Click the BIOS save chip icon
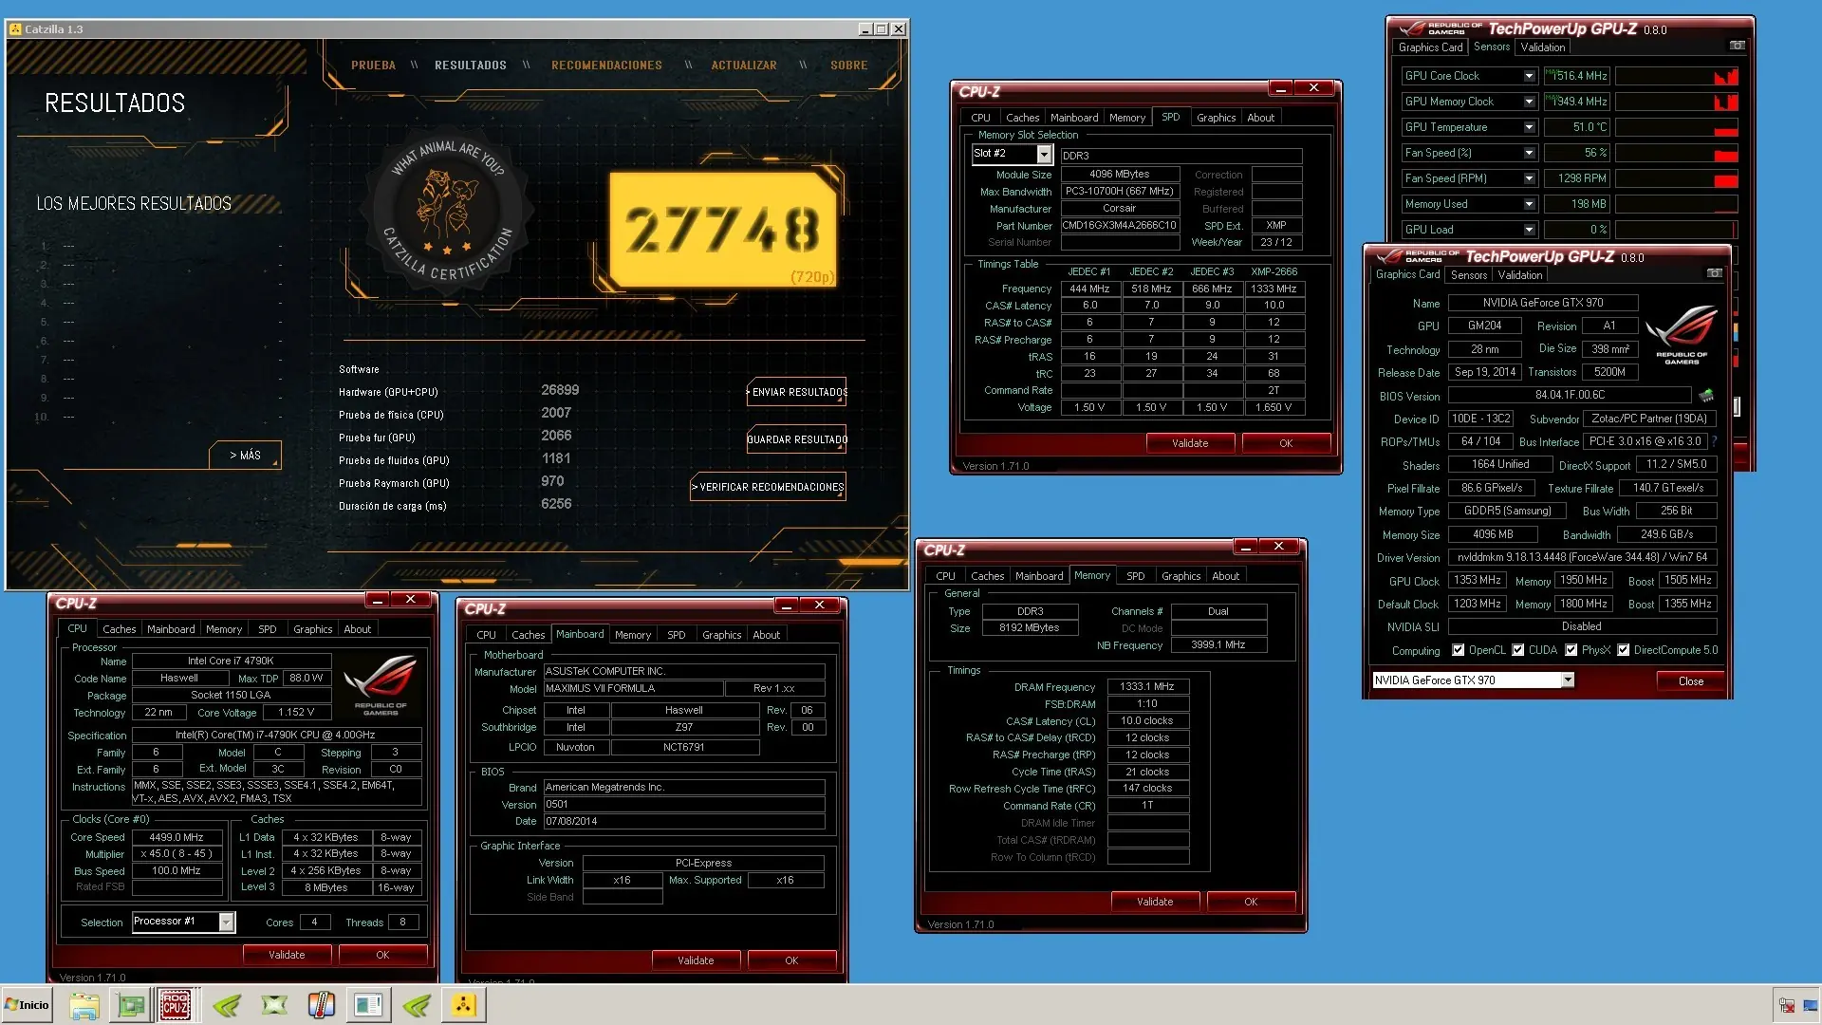 click(1706, 395)
